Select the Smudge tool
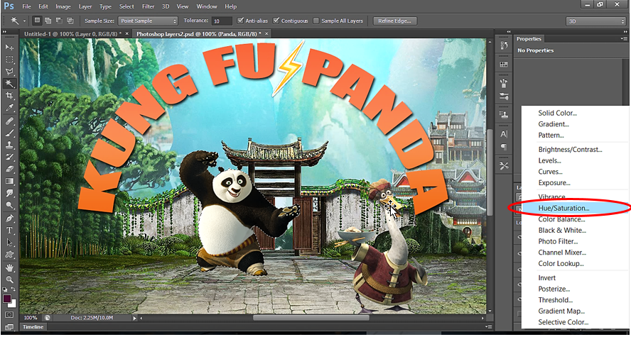 pyautogui.click(x=9, y=193)
